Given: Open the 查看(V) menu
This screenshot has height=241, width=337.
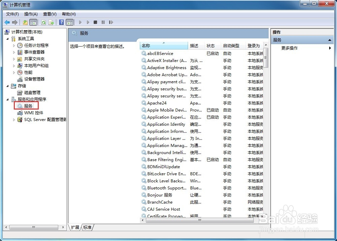Looking at the screenshot, I should (50, 14).
